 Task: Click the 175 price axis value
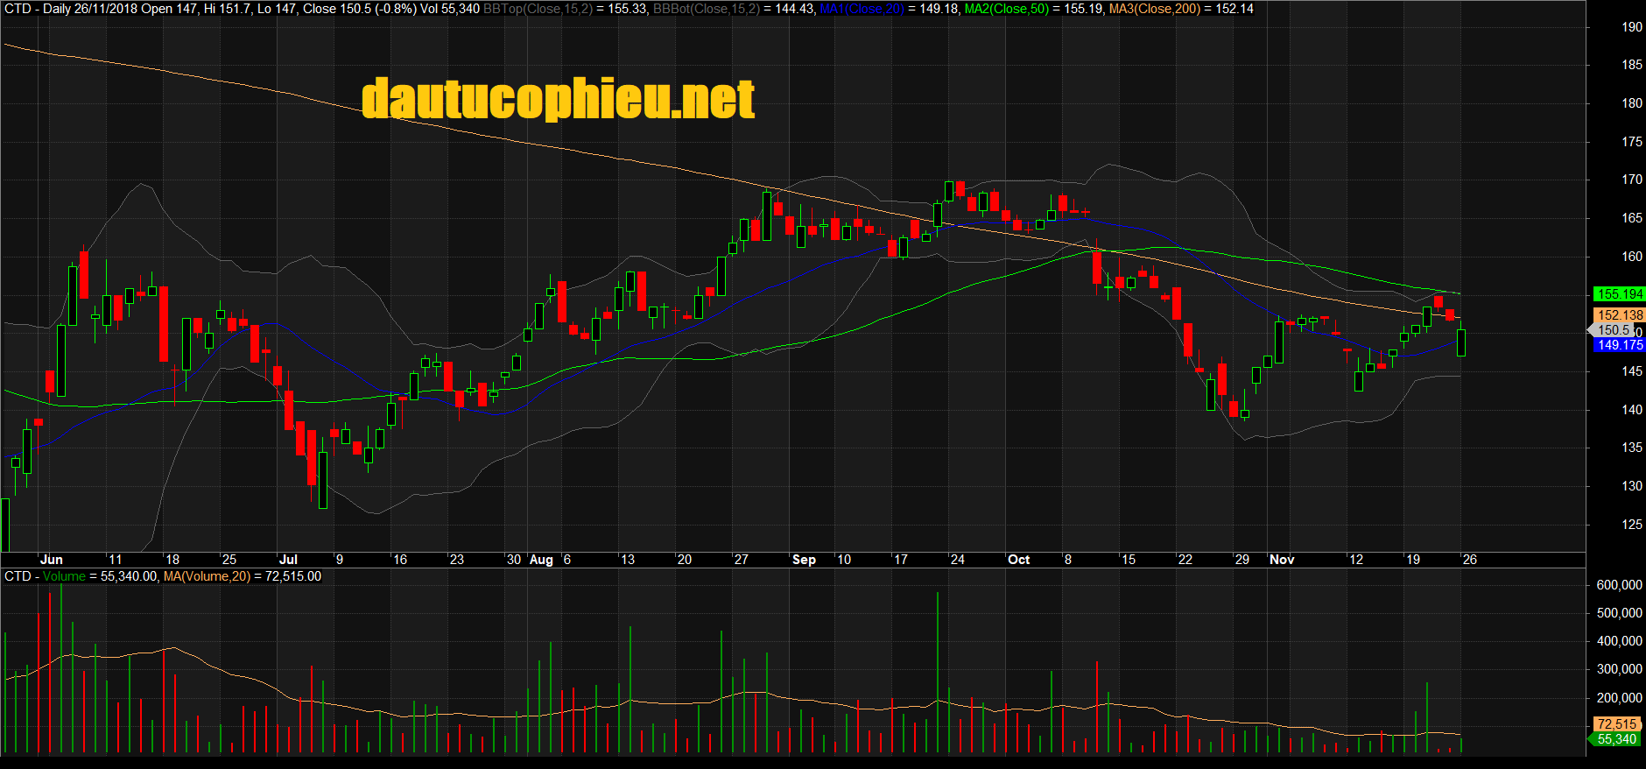[x=1632, y=142]
